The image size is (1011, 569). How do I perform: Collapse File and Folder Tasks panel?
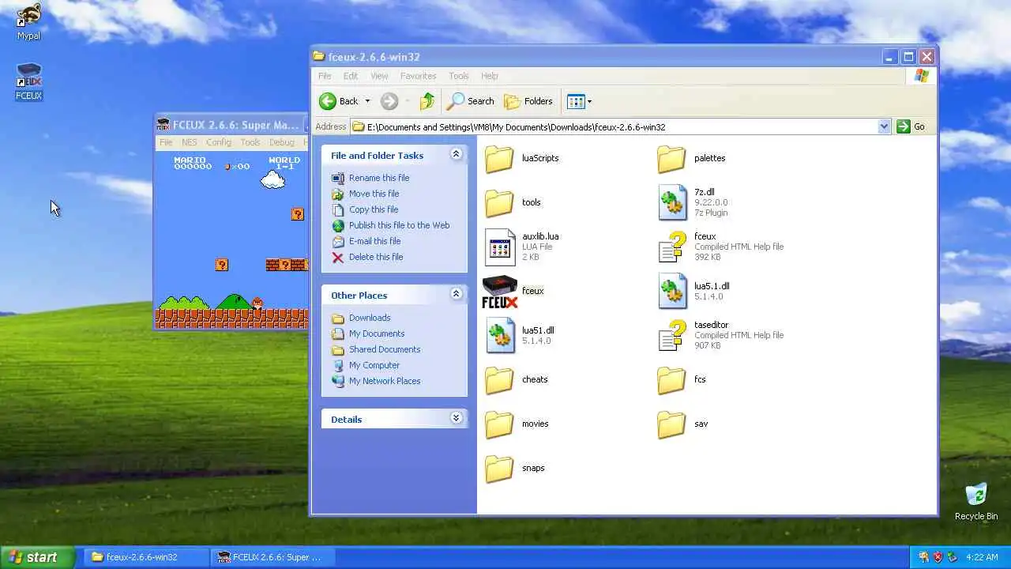click(x=456, y=155)
